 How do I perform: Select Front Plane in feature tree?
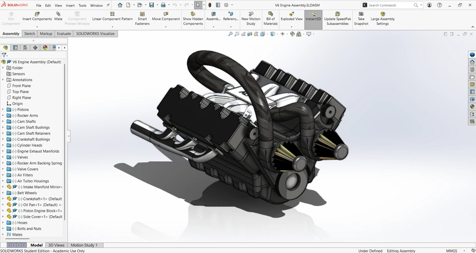[21, 86]
